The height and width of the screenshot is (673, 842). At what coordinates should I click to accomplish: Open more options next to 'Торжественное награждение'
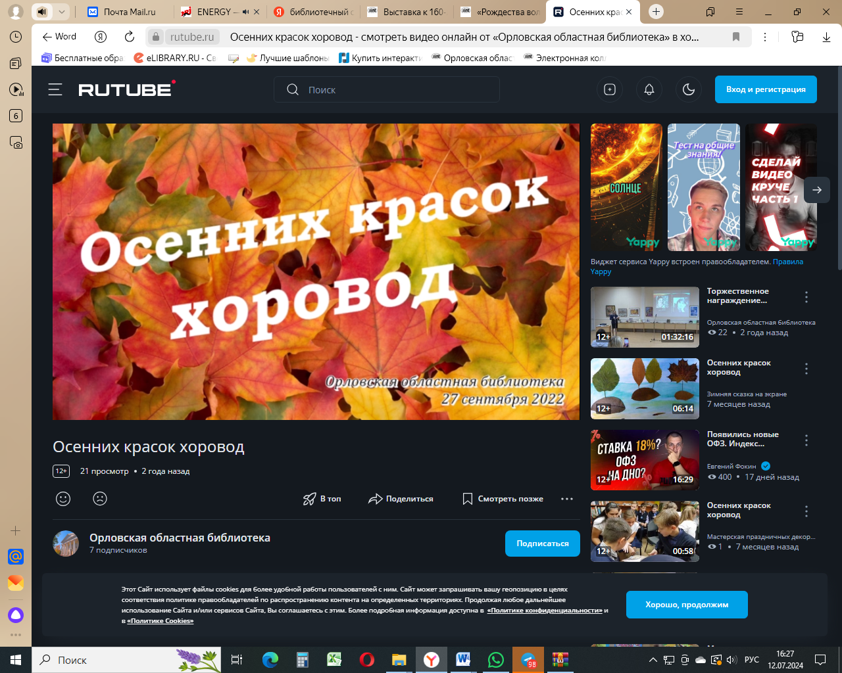coord(806,297)
